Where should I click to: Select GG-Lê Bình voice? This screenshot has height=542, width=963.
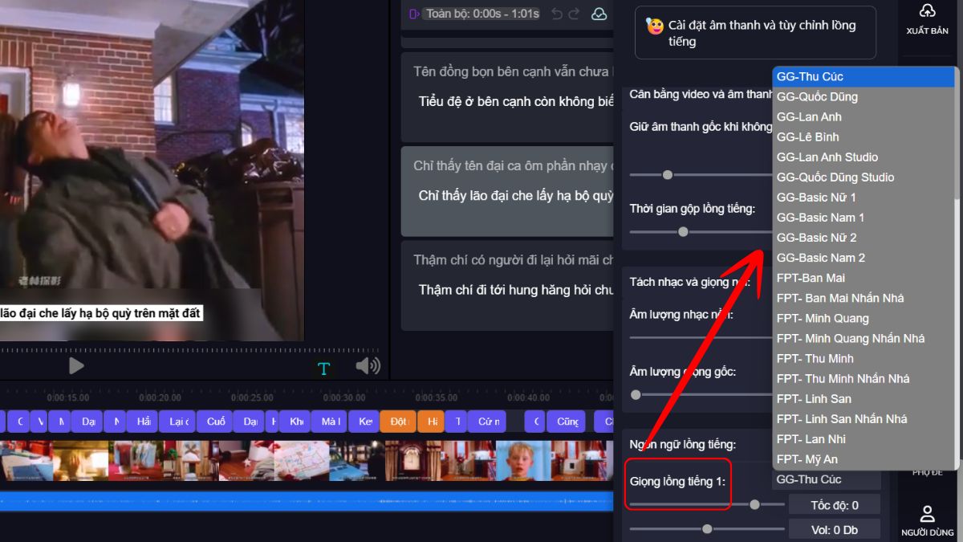coord(863,137)
